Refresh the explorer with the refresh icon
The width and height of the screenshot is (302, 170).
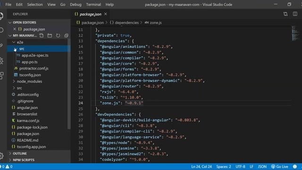click(58, 35)
